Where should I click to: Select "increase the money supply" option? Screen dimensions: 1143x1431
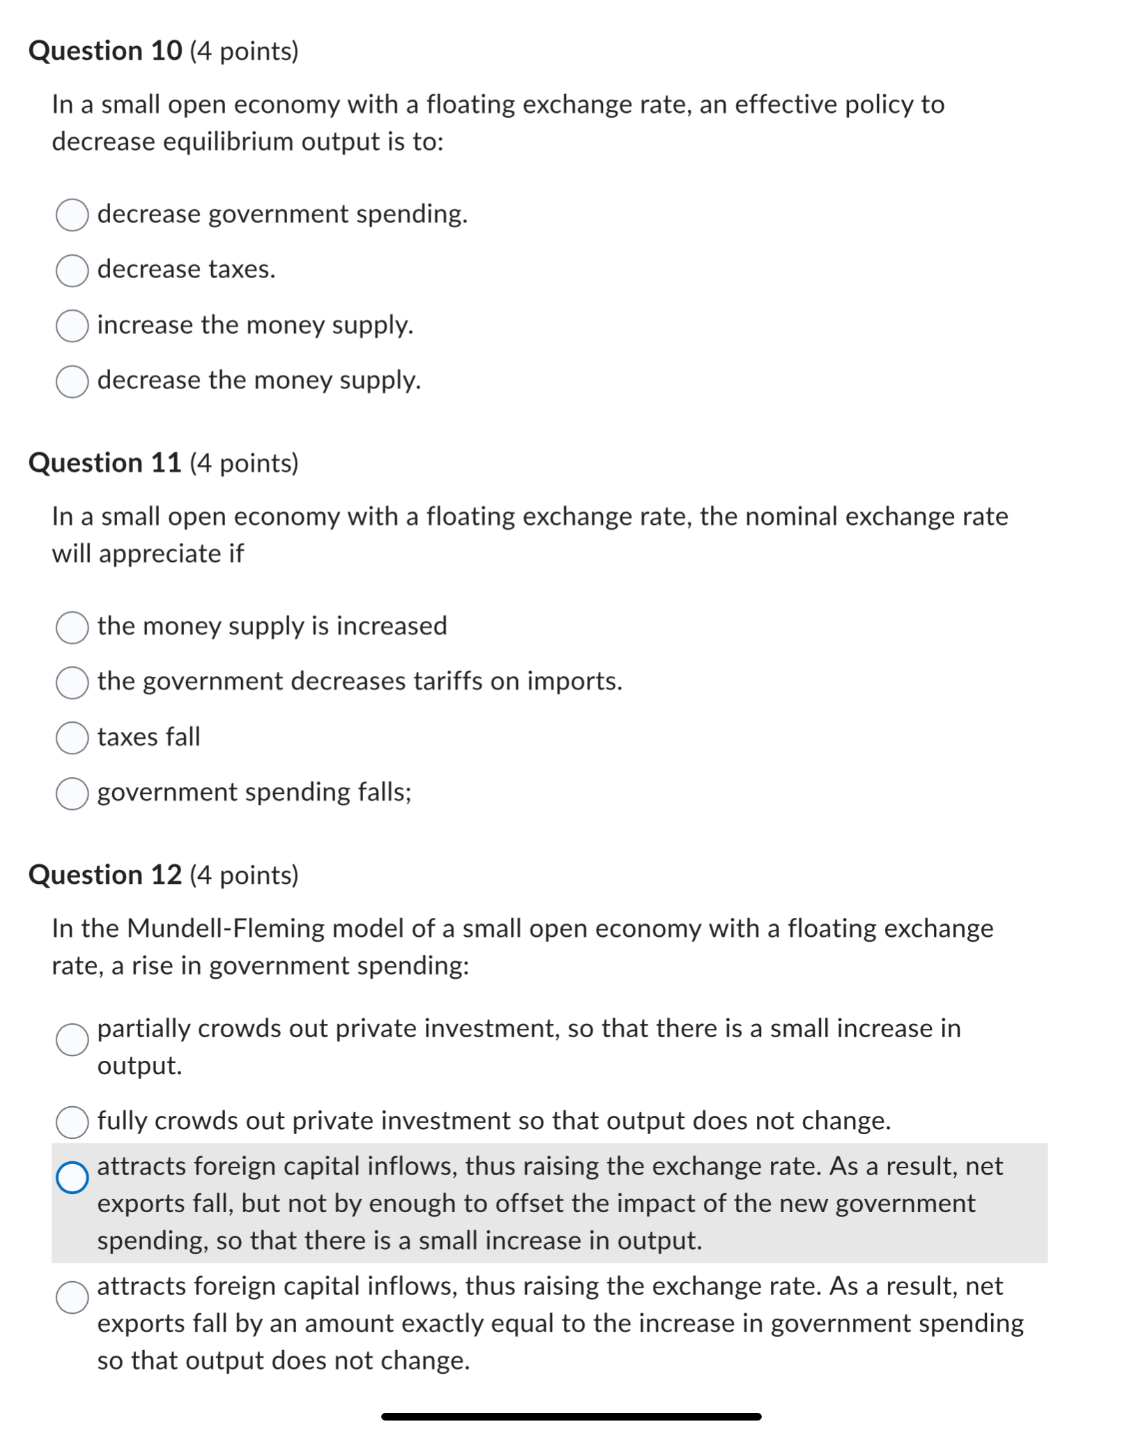point(72,326)
